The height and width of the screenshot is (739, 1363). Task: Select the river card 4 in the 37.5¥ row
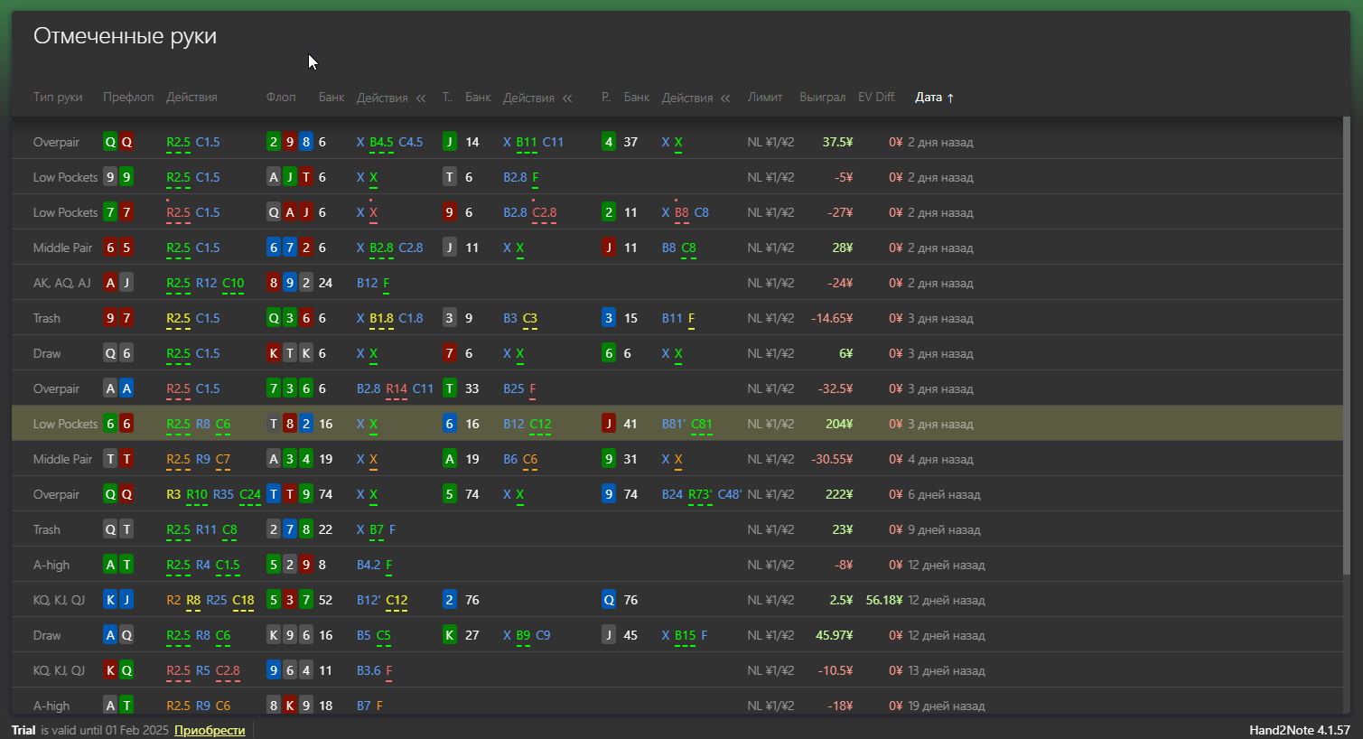[x=609, y=142]
